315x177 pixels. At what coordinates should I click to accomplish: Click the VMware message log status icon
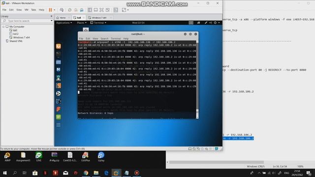point(217,148)
